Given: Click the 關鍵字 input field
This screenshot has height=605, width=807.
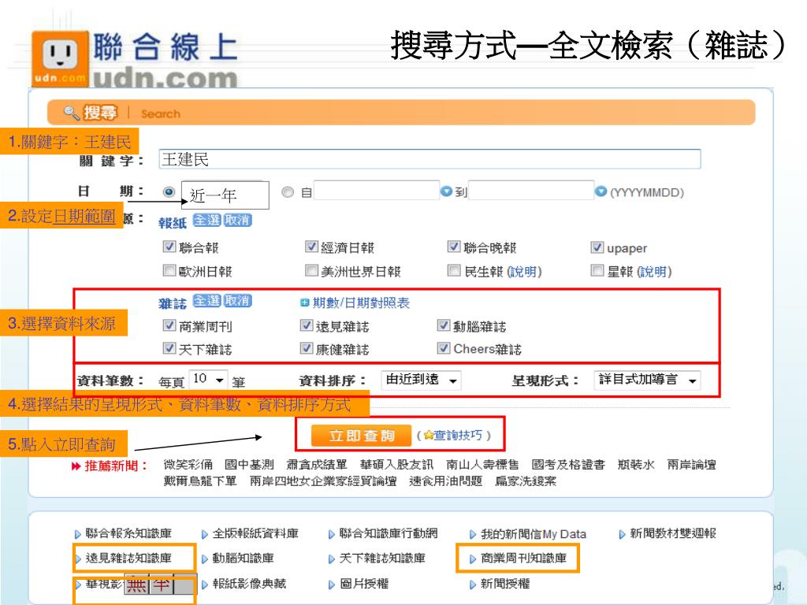Looking at the screenshot, I should point(430,159).
